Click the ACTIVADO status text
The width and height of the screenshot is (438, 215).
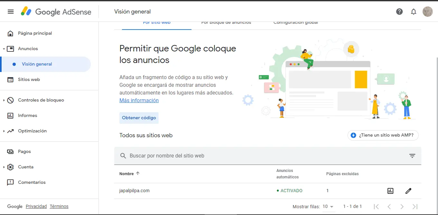pos(290,191)
